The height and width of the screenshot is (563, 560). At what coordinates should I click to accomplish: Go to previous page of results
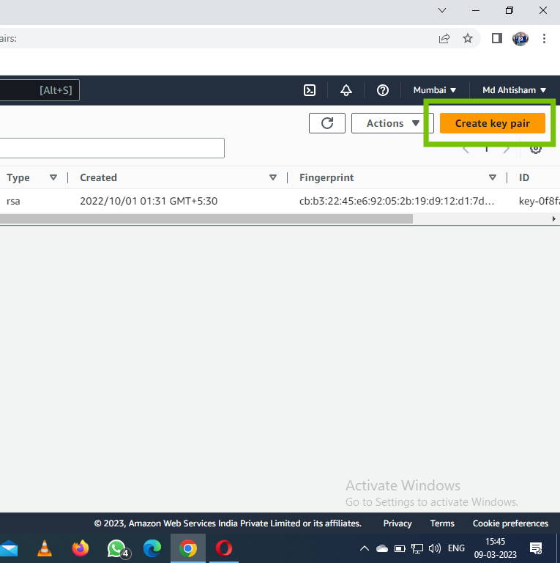(466, 150)
